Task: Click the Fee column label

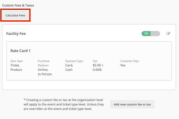Action: pos(95,61)
